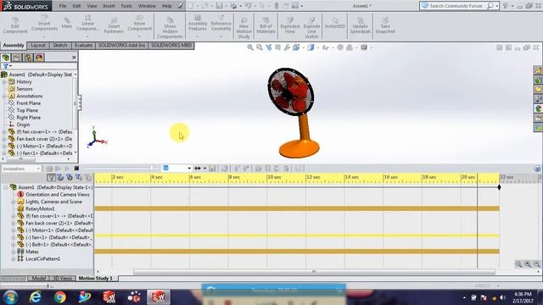The height and width of the screenshot is (305, 543).
Task: Expand the feature tree panel chevron
Action: coord(74,58)
